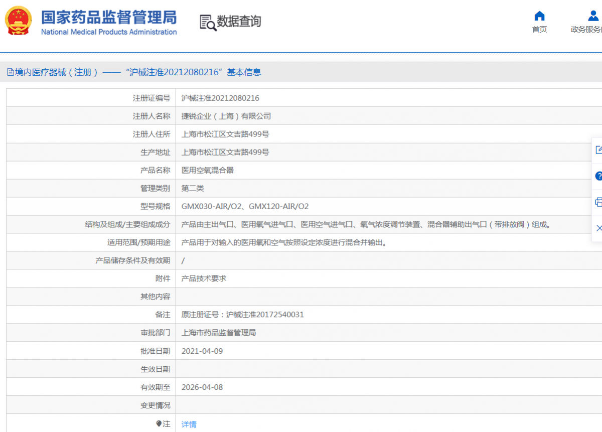The width and height of the screenshot is (602, 432).
Task: Click the 首页 text label
Action: (539, 29)
